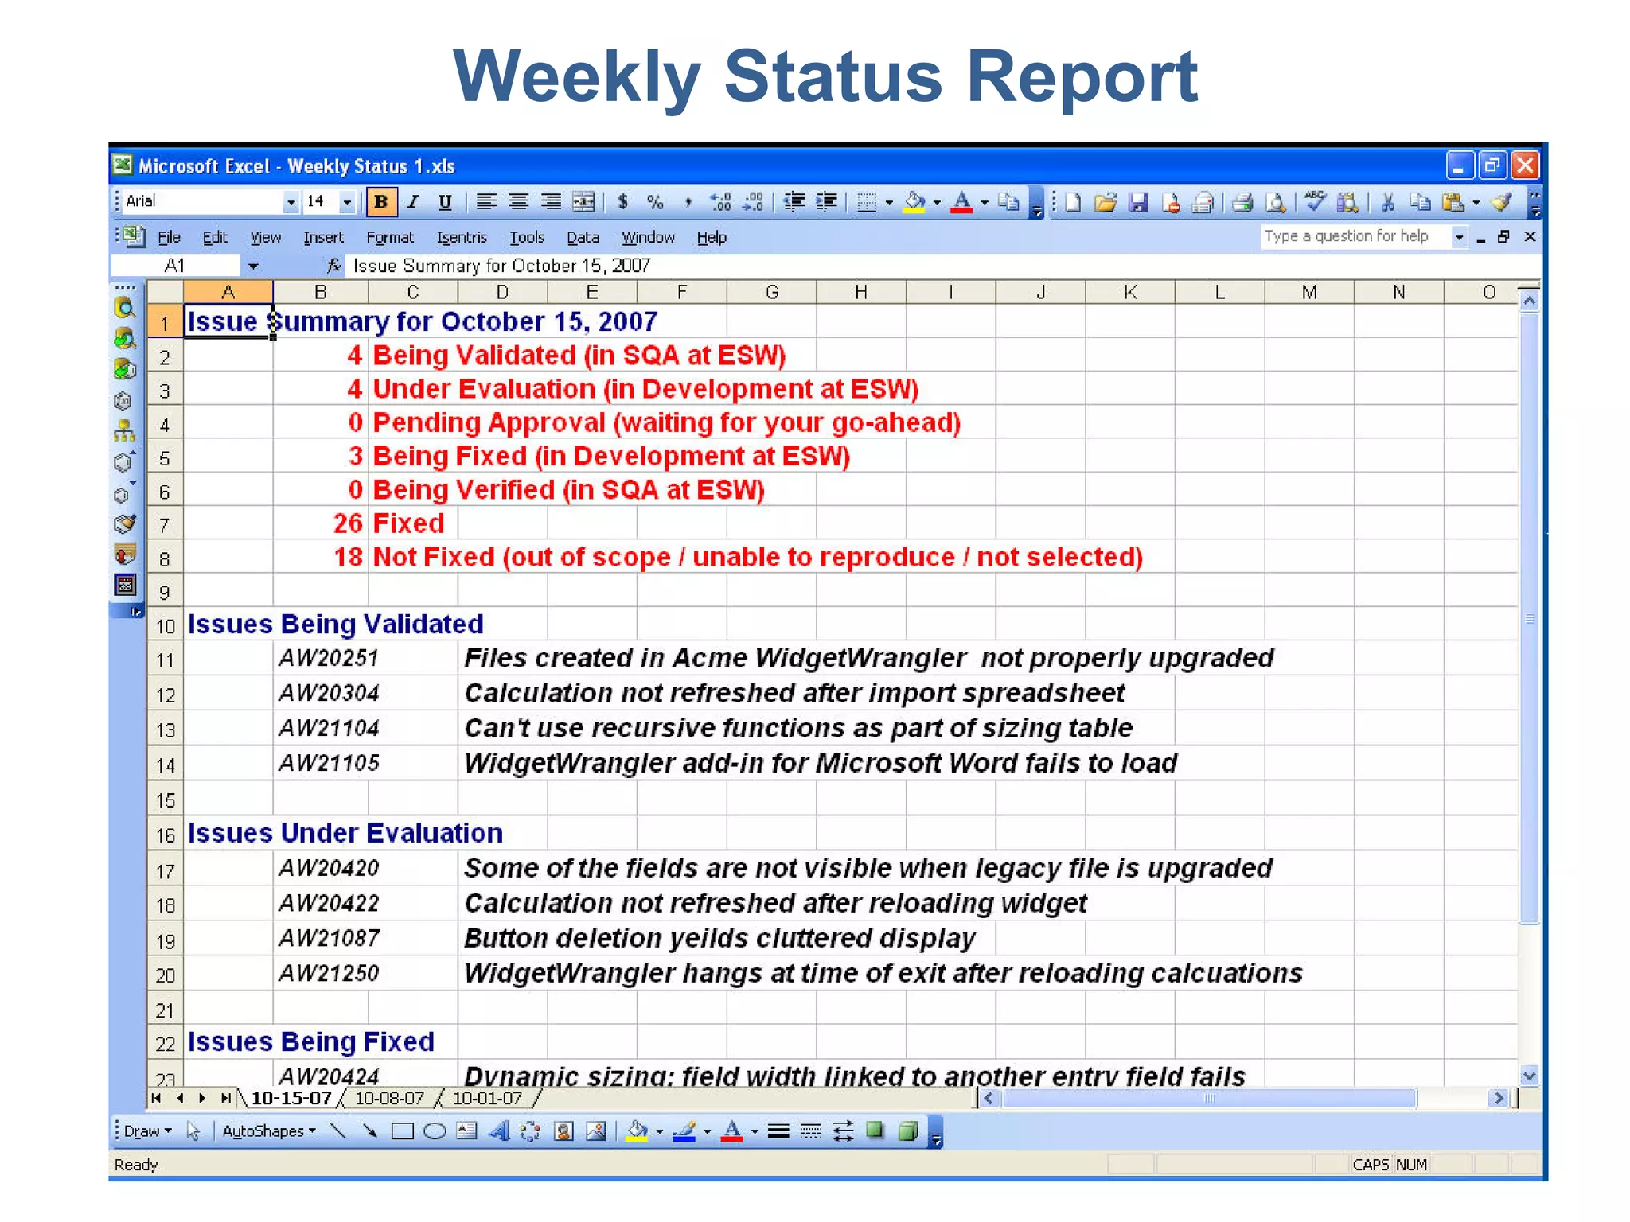The width and height of the screenshot is (1630, 1222).
Task: Open the AutoShapes menu button
Action: [x=268, y=1131]
